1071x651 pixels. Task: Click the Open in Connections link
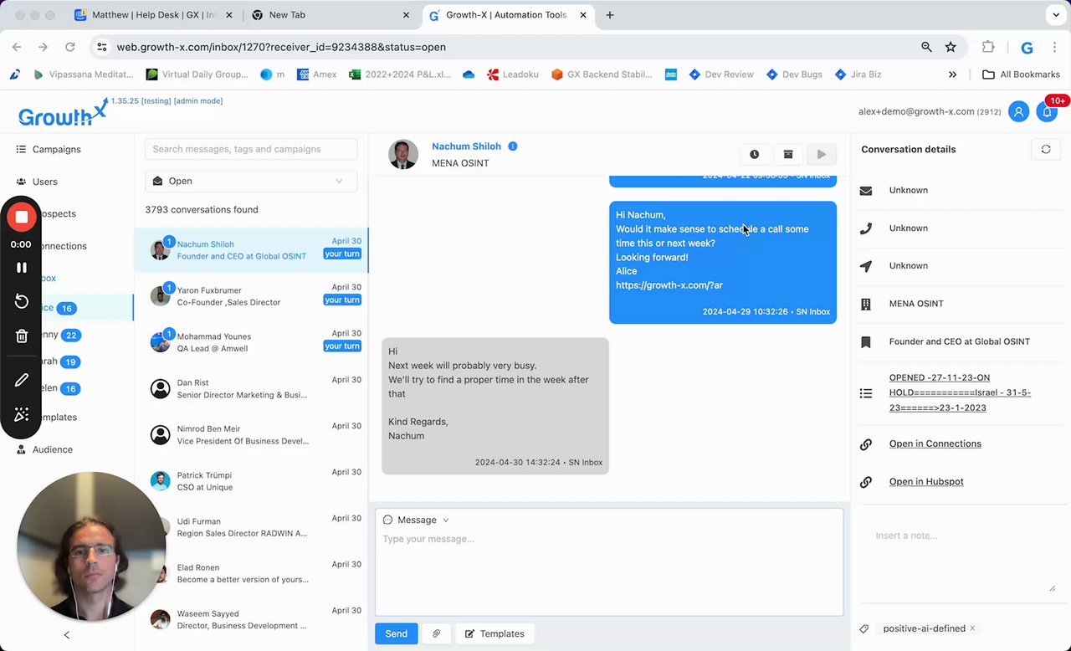pos(935,443)
